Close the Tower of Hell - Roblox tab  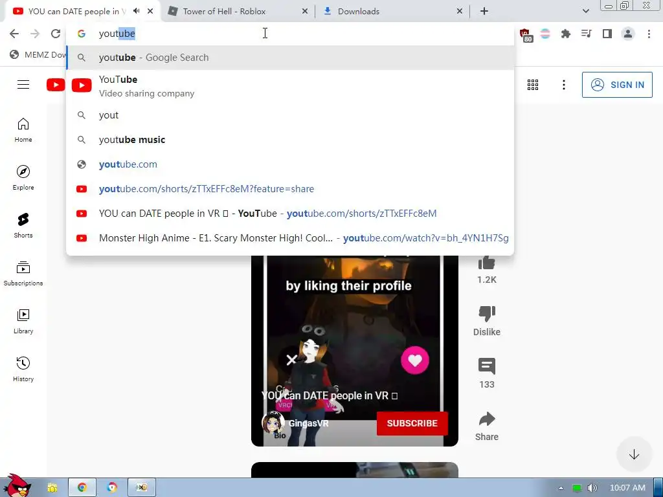(x=305, y=12)
